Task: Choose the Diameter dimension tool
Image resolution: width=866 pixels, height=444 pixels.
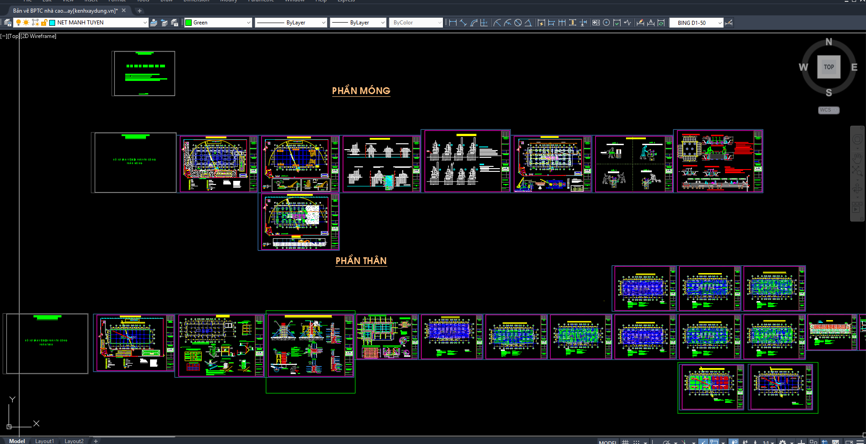Action: [x=518, y=23]
